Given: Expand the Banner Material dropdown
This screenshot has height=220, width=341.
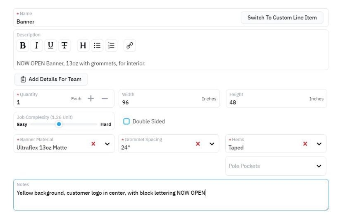Looking at the screenshot, I should (x=107, y=144).
